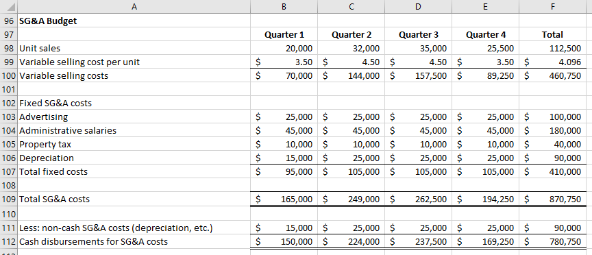This screenshot has height=255, width=592.
Task: Click column B header
Action: (284, 6)
